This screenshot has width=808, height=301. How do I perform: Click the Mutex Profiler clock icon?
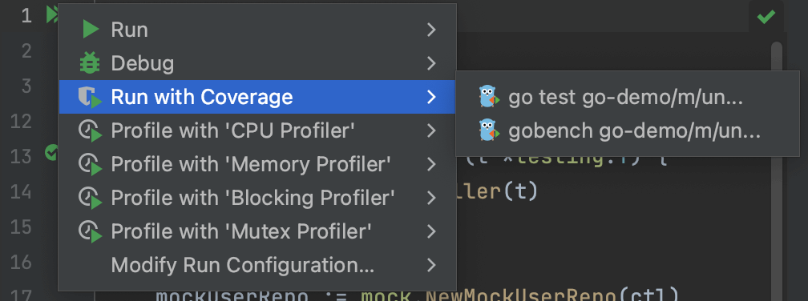(x=90, y=231)
